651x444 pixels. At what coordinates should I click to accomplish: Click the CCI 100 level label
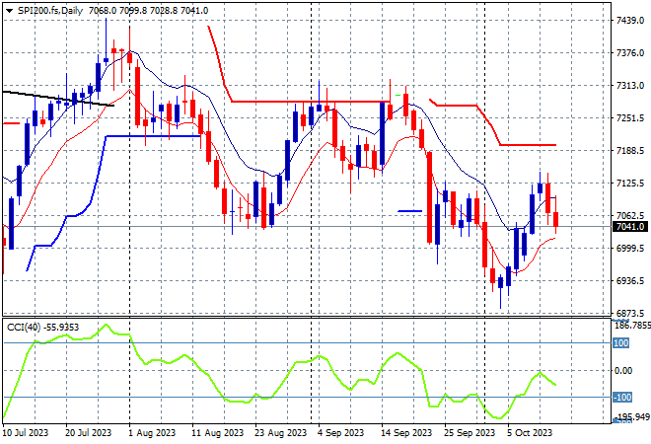621,343
